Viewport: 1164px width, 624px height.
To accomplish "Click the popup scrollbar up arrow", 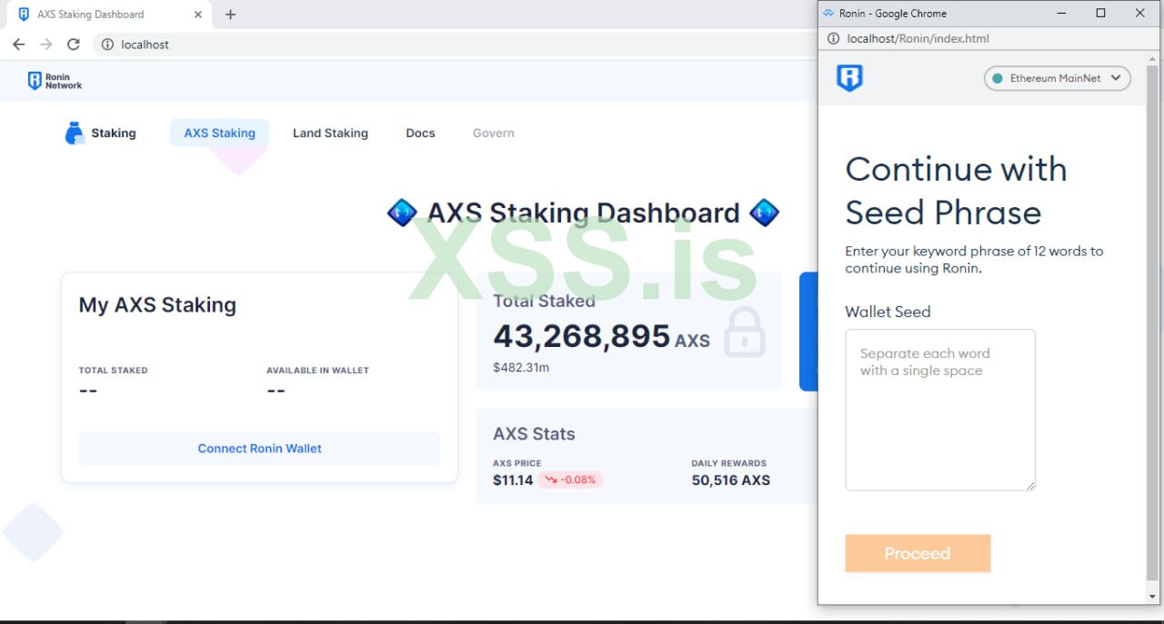I will 1152,58.
